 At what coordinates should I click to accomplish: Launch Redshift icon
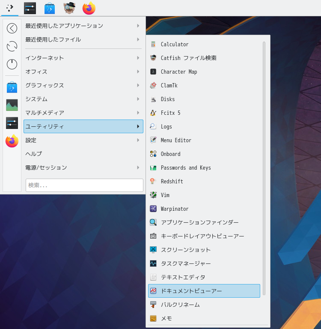pos(153,181)
